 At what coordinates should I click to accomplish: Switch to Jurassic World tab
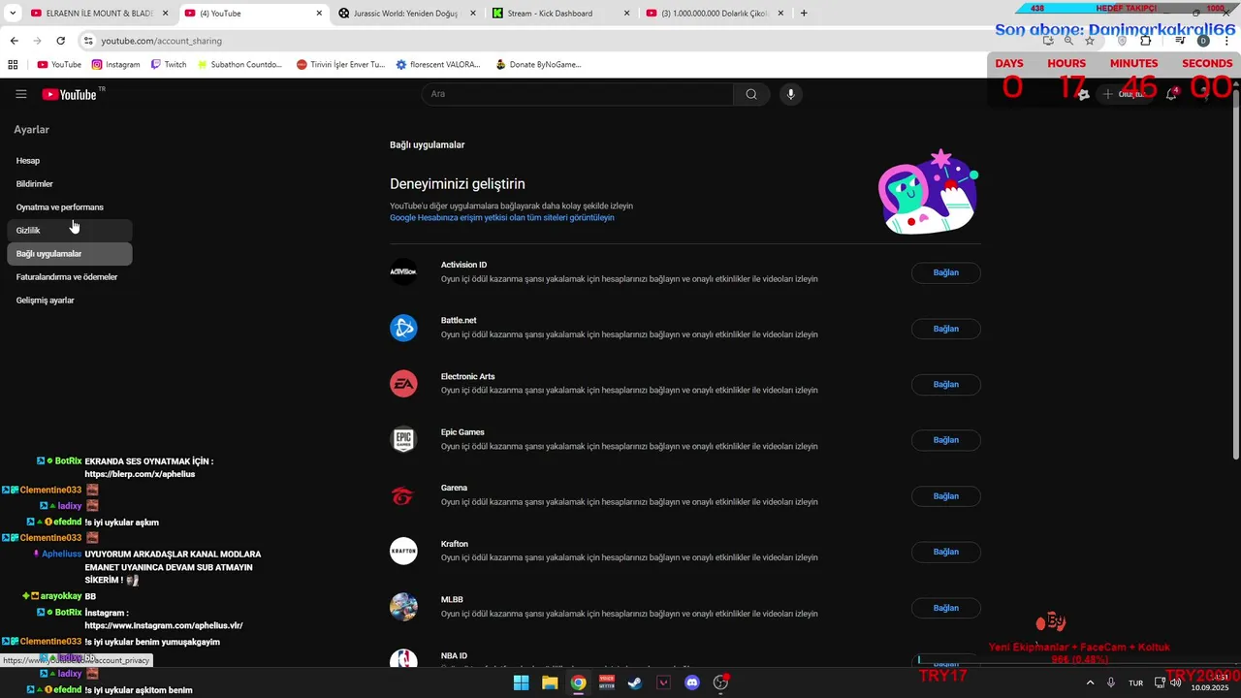(406, 13)
